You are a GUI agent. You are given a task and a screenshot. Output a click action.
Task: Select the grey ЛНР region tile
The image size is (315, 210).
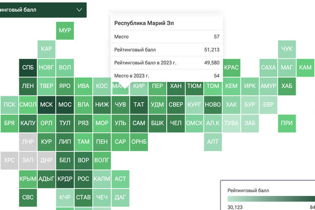(28, 142)
